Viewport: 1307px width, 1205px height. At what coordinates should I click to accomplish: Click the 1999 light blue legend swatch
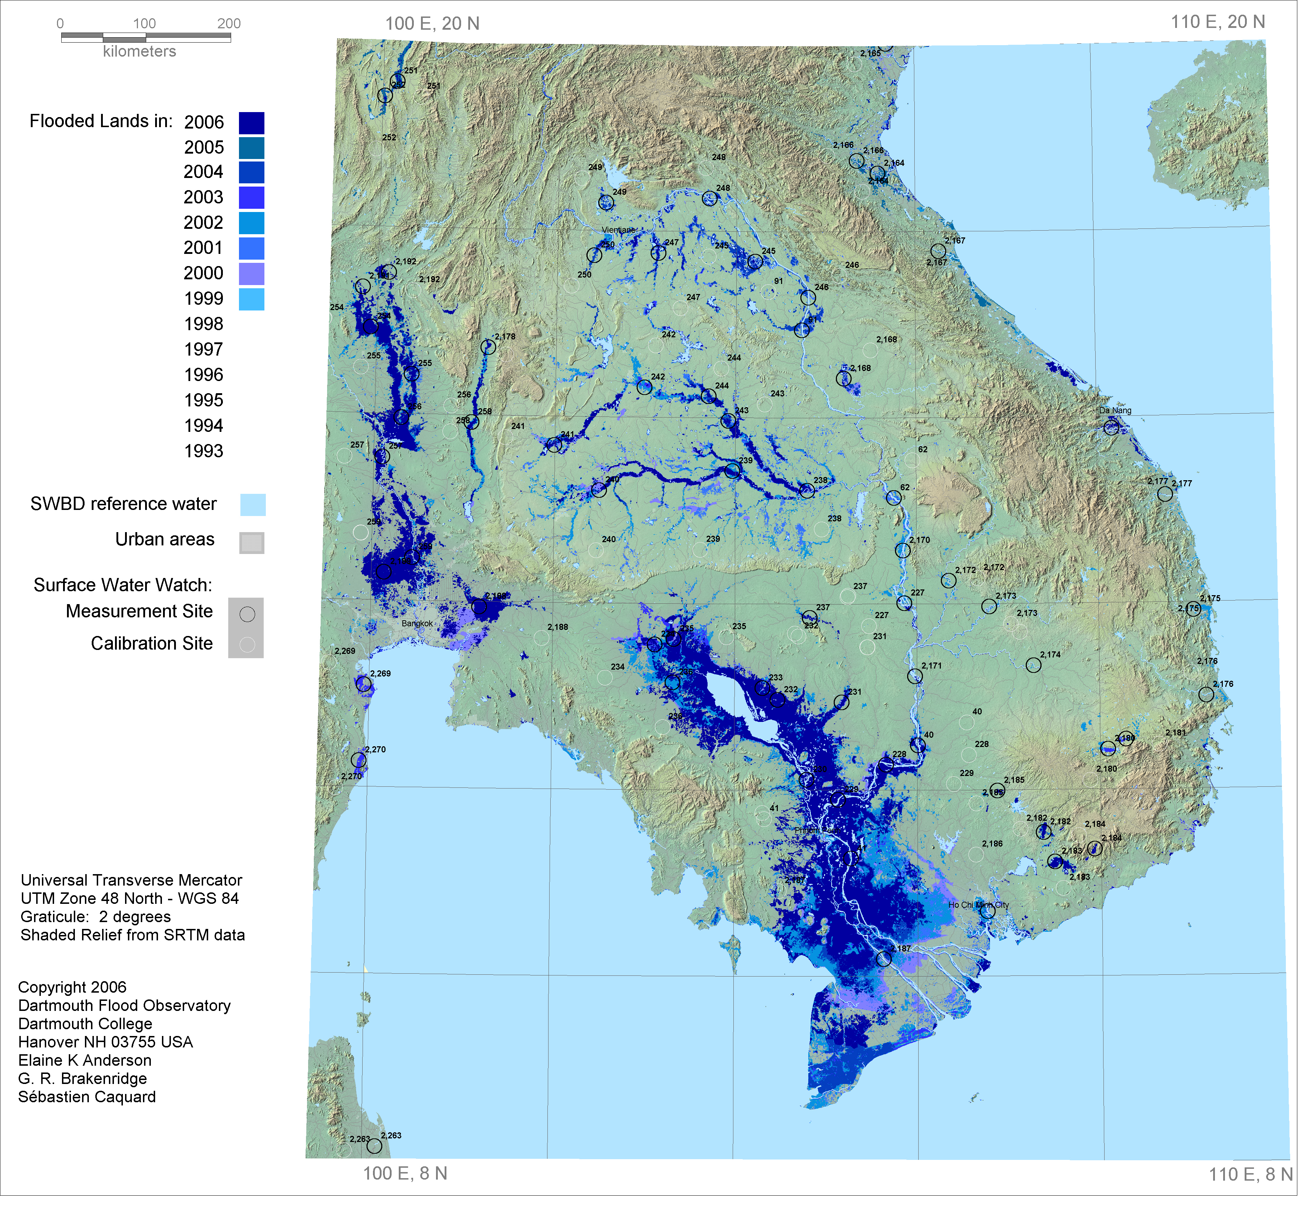click(251, 299)
